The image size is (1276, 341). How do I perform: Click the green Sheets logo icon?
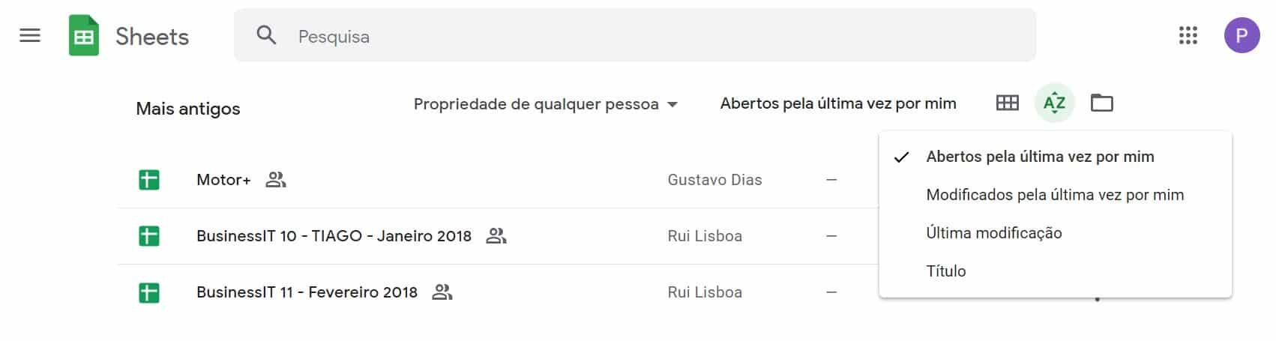click(84, 35)
